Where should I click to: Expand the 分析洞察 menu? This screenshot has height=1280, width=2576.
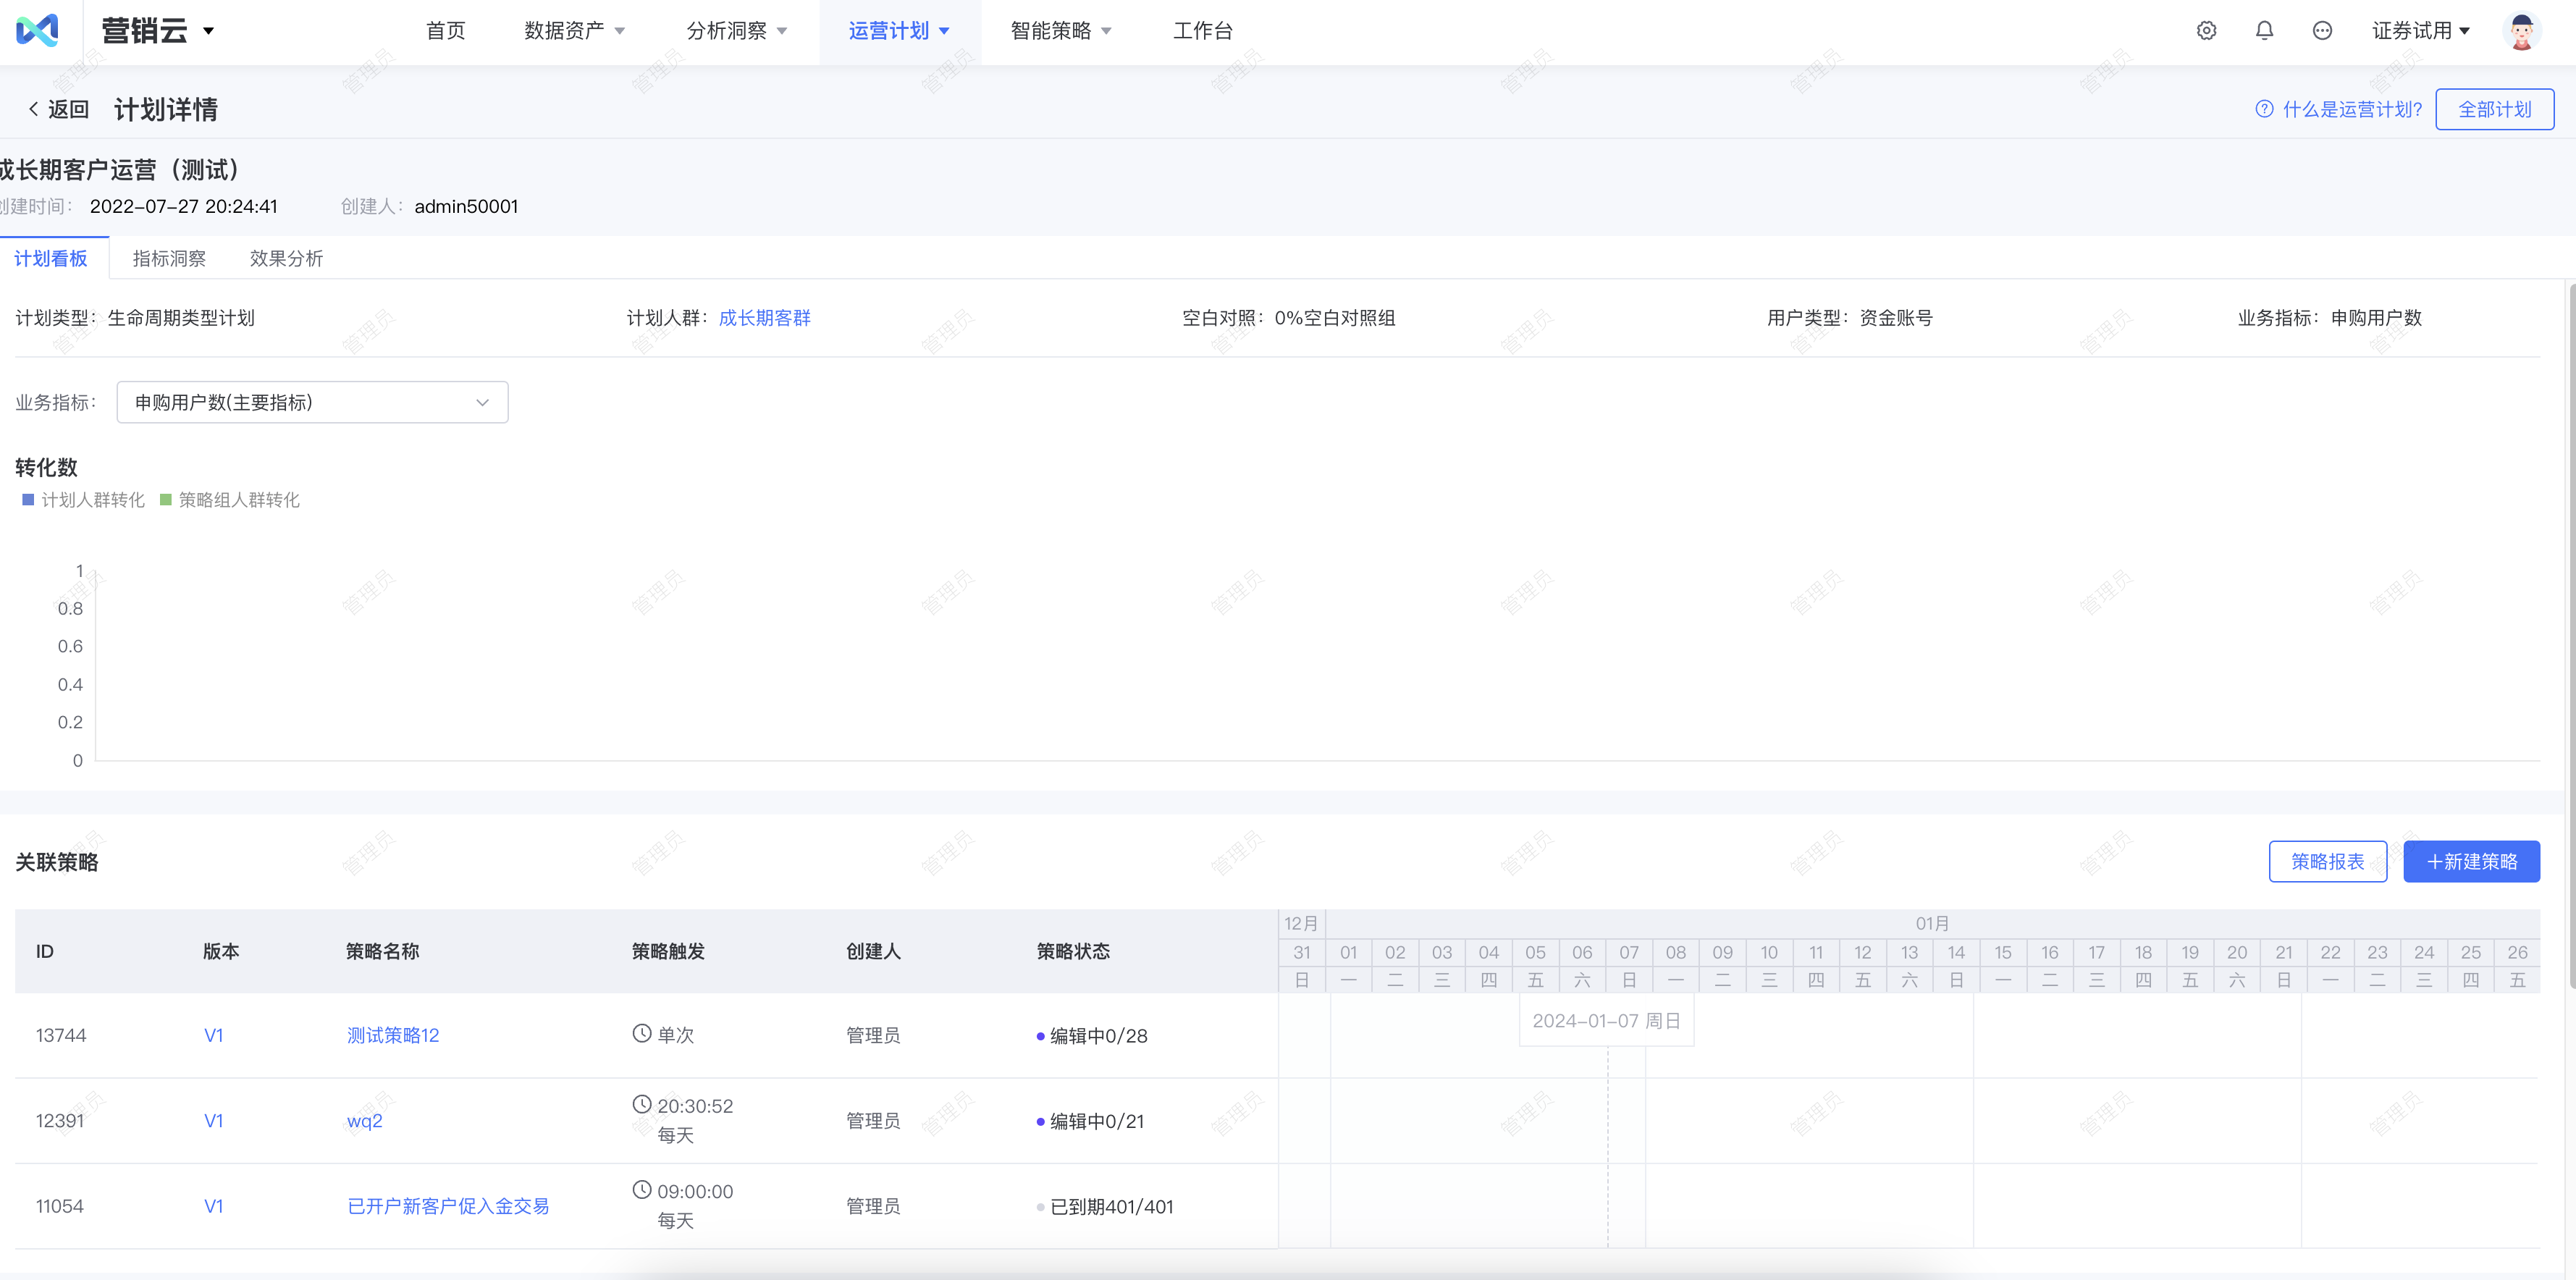[737, 31]
